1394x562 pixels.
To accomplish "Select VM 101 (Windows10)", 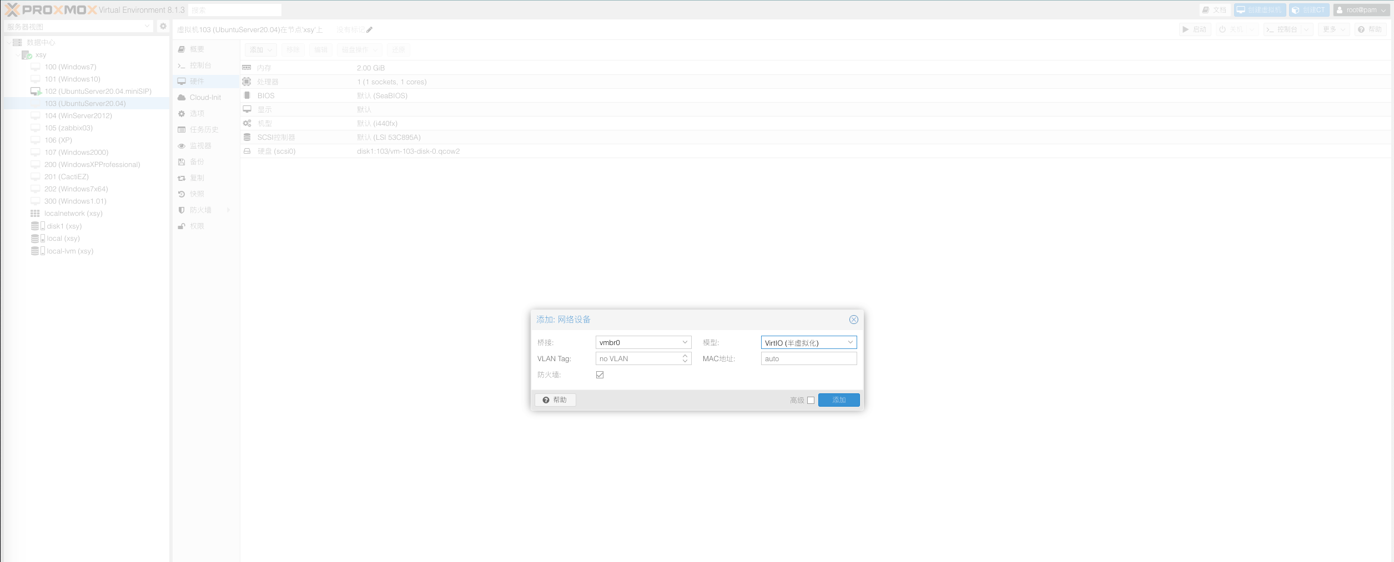I will [73, 79].
